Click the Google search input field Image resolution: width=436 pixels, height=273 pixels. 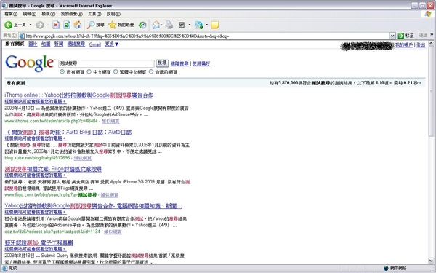(x=106, y=63)
